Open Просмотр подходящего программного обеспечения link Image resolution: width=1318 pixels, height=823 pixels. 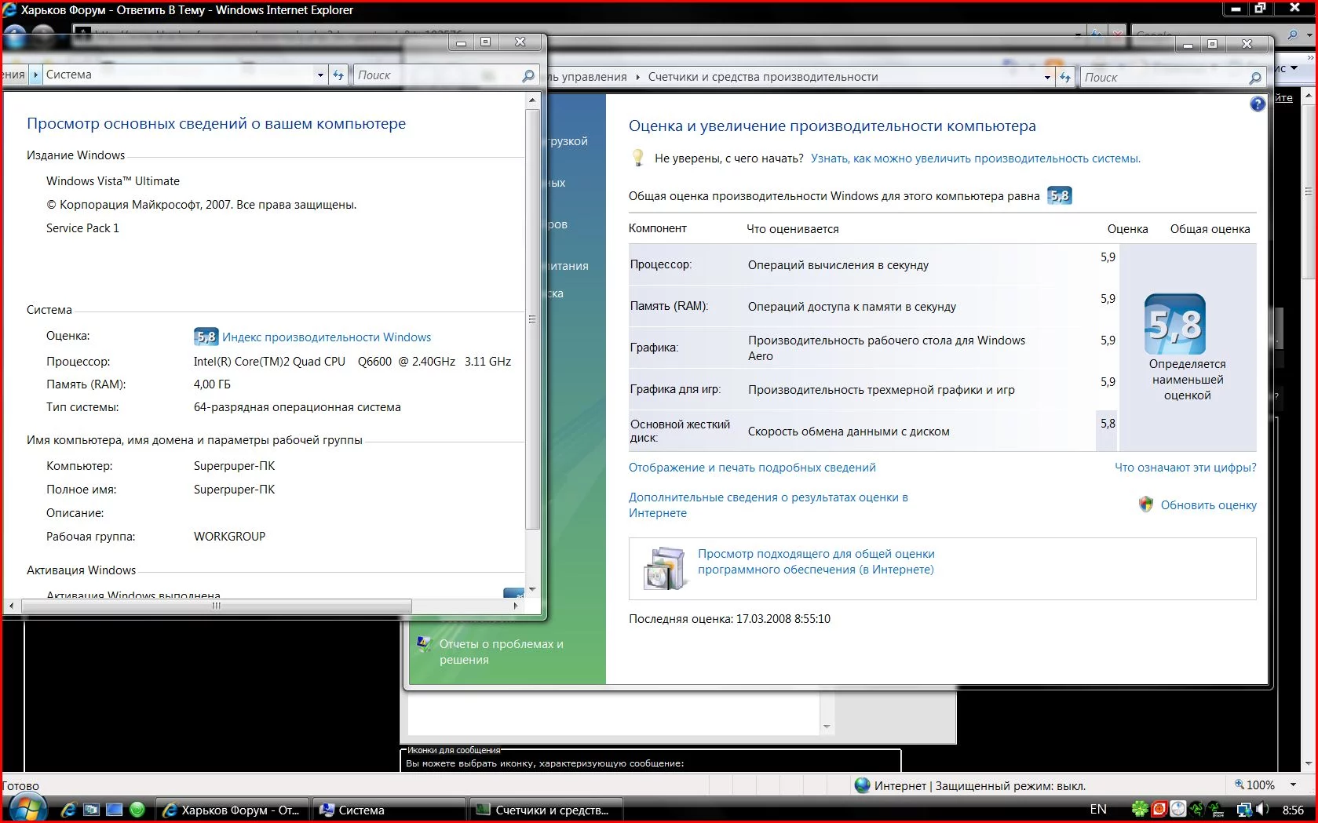coord(816,562)
